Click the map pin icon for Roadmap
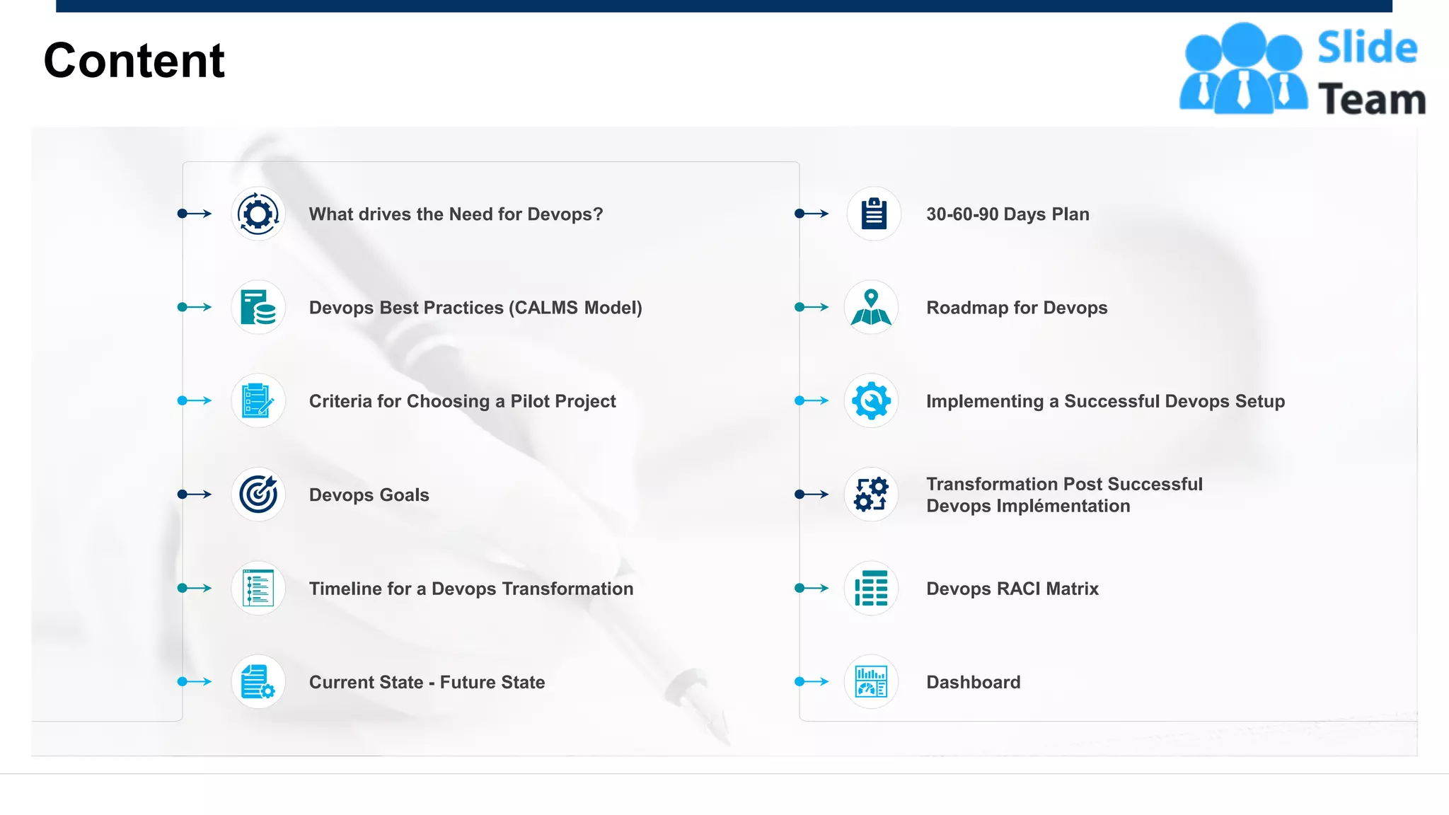Screen dimensions: 1449x815 871,307
